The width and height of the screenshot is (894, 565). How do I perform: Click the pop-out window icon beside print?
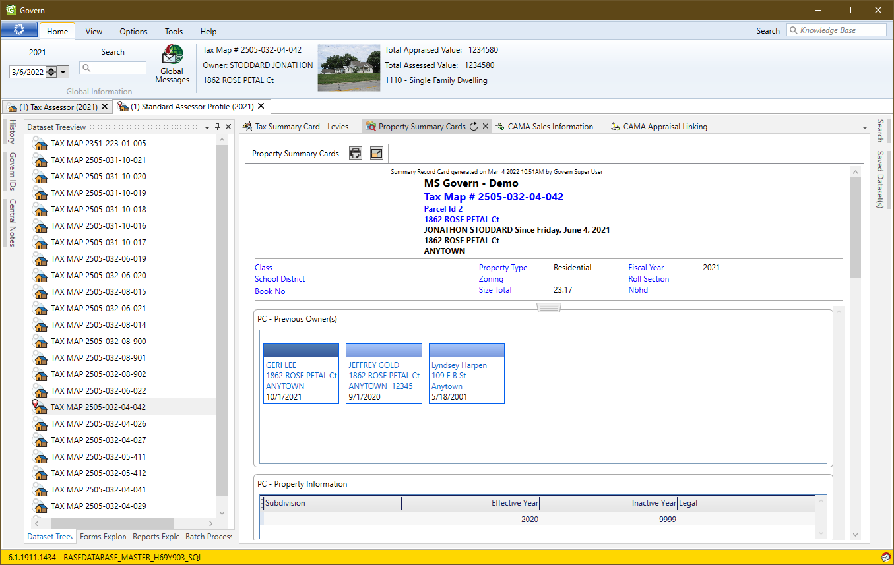click(376, 154)
